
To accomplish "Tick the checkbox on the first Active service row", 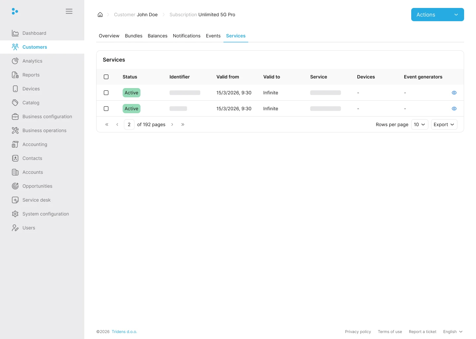I will tap(106, 93).
